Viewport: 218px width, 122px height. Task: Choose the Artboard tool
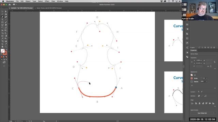(2, 44)
